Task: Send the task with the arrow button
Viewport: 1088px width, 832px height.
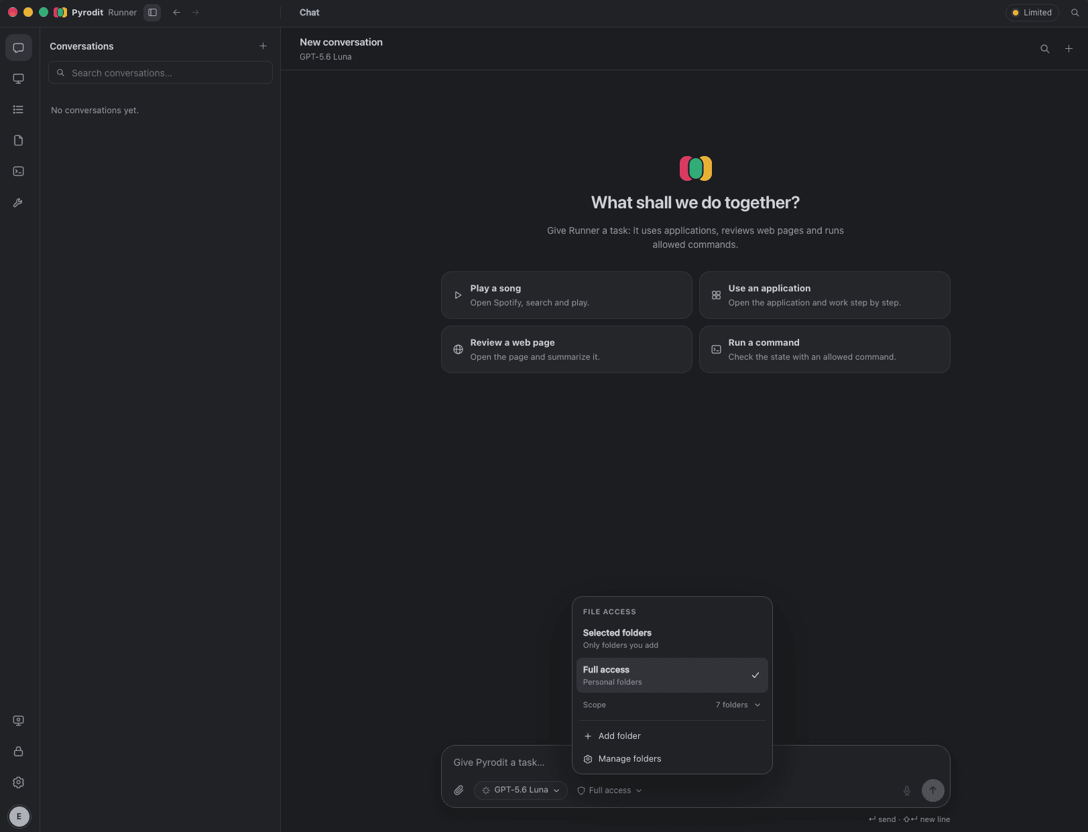Action: (932, 790)
